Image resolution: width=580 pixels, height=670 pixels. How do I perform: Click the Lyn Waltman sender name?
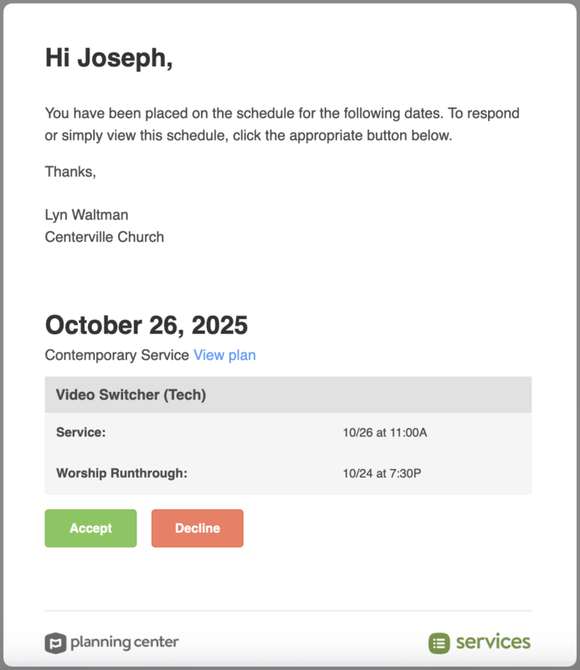(x=86, y=214)
